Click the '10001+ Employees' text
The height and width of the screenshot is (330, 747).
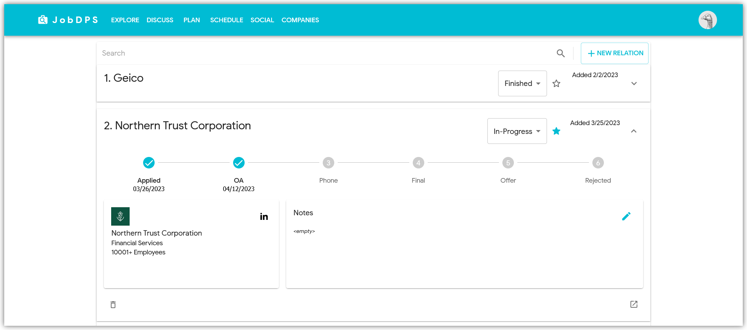(x=138, y=252)
